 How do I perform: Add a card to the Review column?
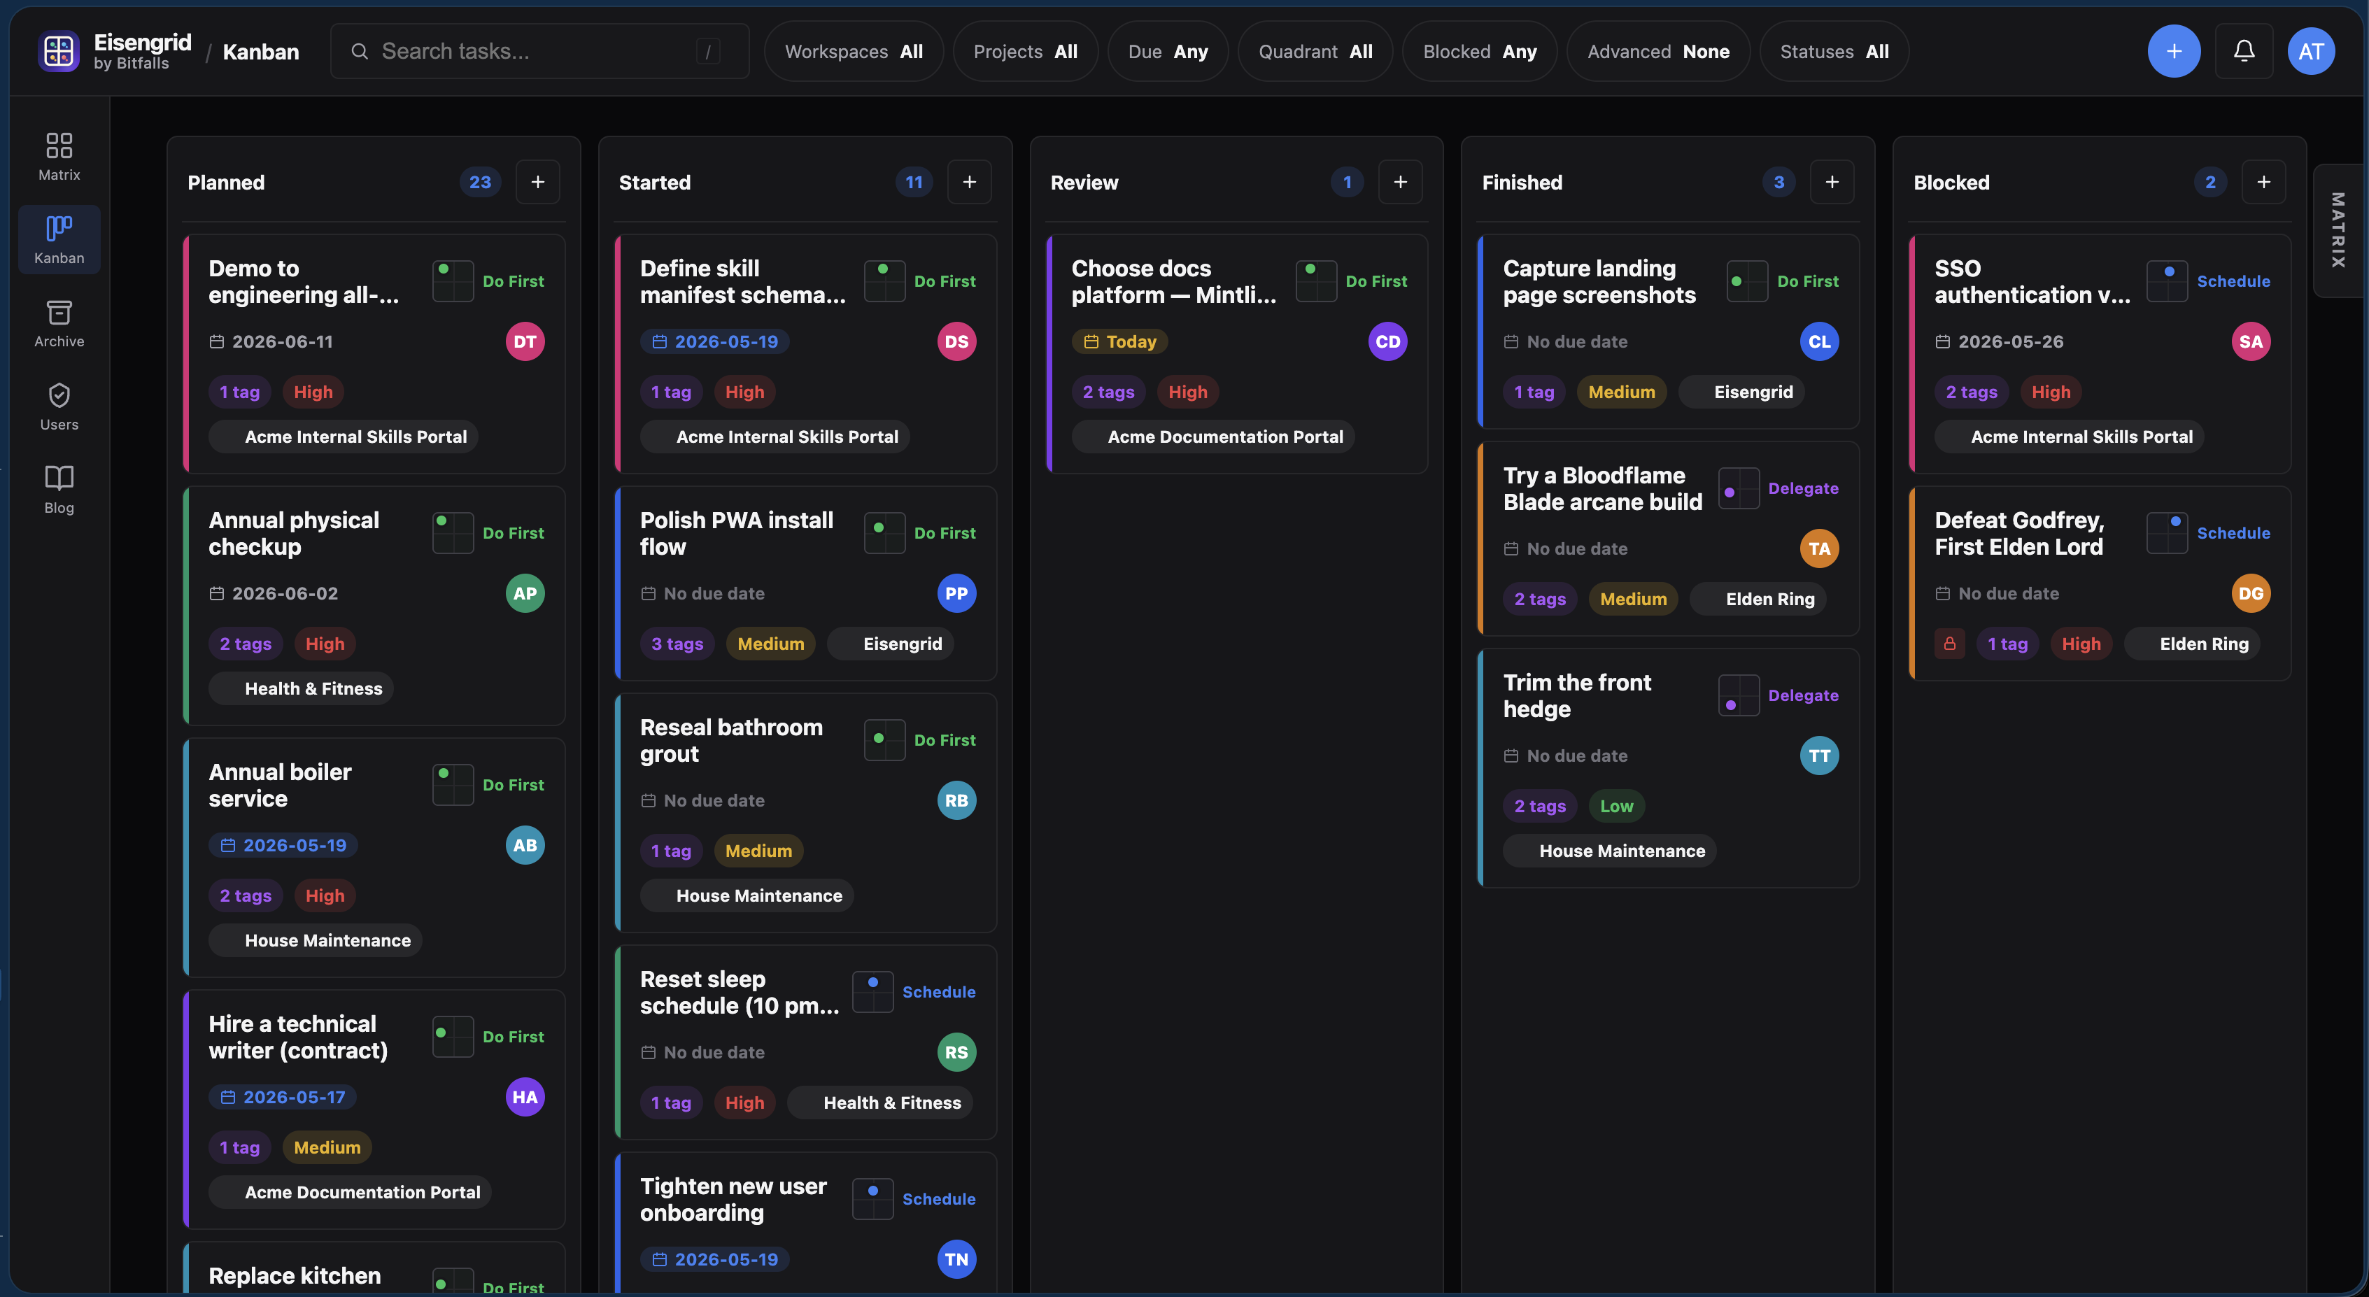(1401, 182)
